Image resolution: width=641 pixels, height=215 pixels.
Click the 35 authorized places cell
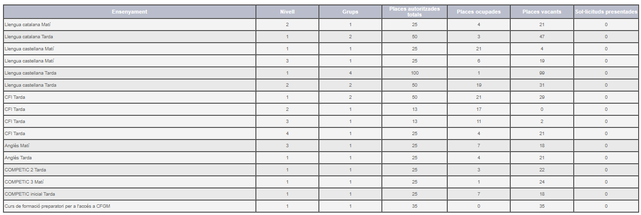coord(414,206)
